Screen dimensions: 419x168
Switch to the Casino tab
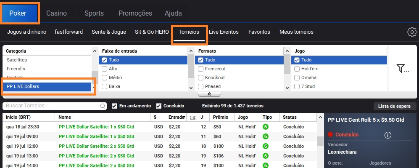(56, 13)
